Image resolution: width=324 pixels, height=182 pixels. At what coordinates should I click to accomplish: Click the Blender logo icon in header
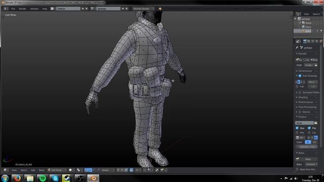160,9
